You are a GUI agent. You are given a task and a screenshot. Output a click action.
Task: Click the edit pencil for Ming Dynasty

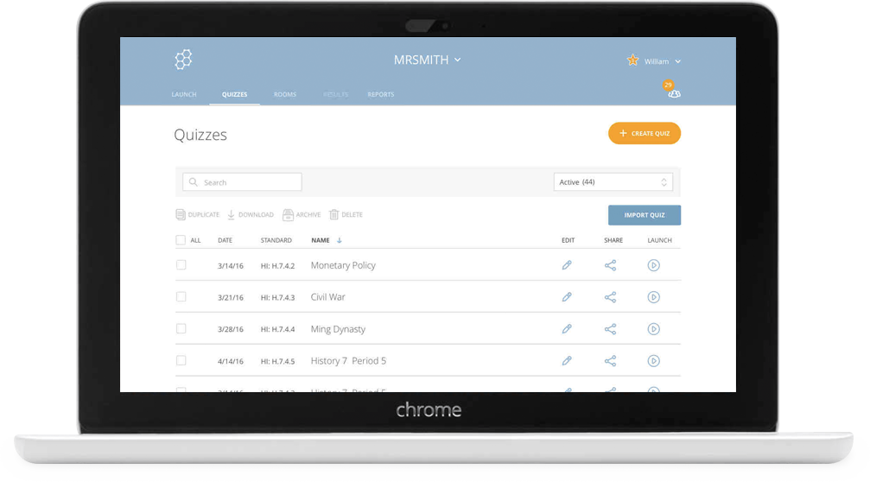tap(567, 329)
